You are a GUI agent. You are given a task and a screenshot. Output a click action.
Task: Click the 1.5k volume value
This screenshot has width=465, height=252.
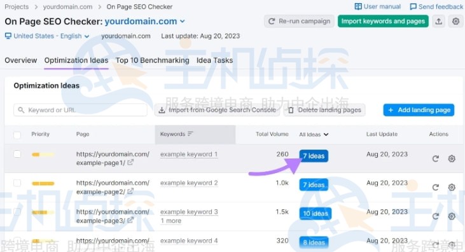[282, 212]
